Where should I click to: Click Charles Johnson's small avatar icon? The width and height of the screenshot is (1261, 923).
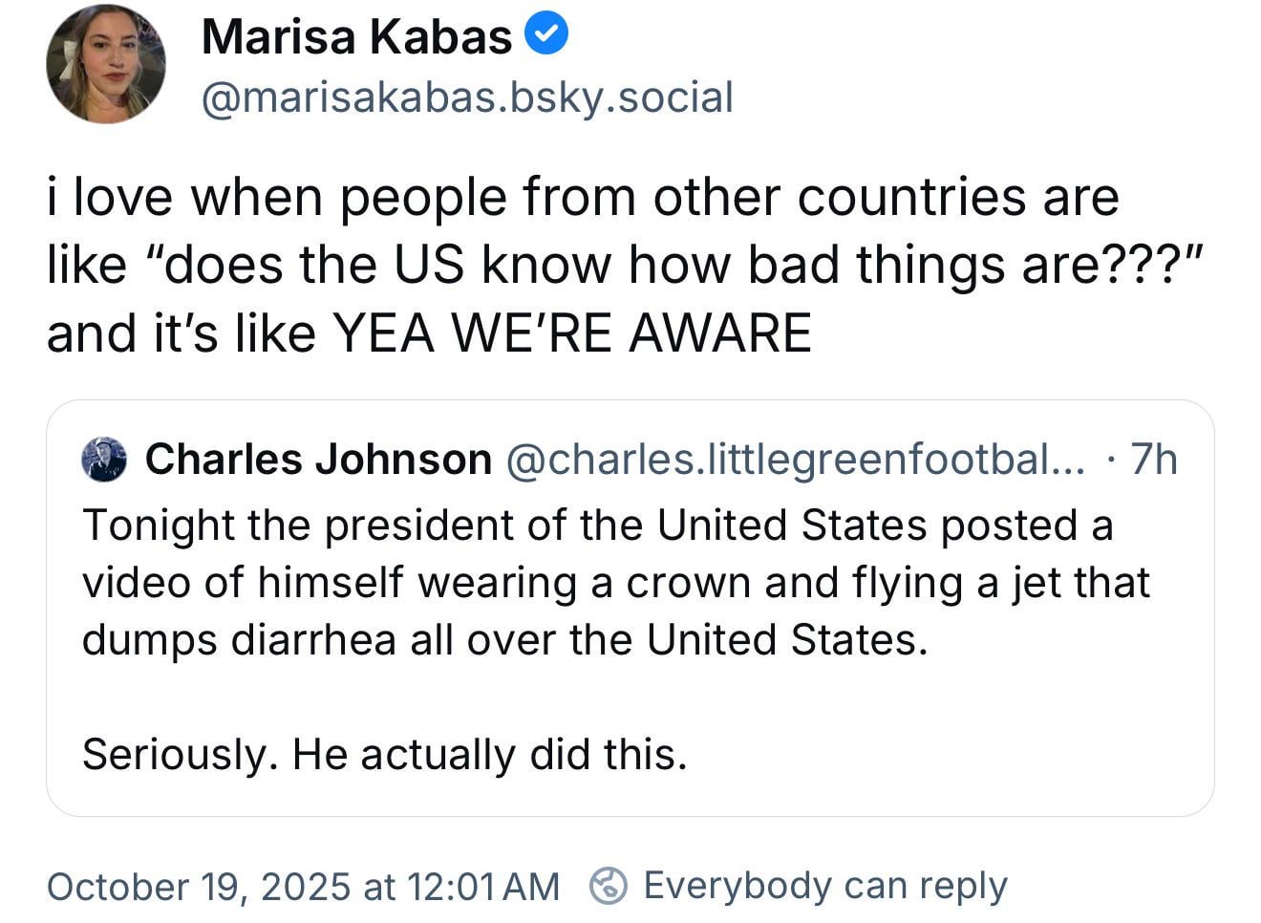pos(105,460)
